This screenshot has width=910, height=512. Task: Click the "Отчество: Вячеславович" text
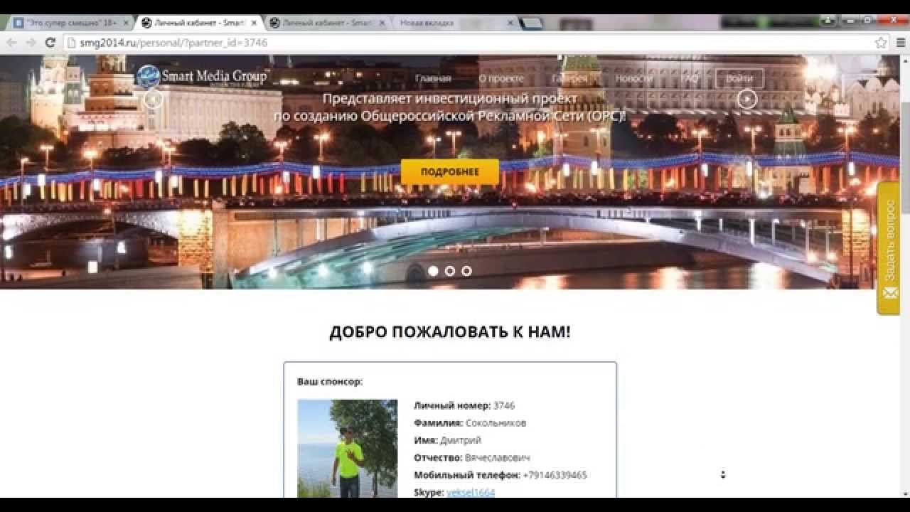(x=472, y=457)
